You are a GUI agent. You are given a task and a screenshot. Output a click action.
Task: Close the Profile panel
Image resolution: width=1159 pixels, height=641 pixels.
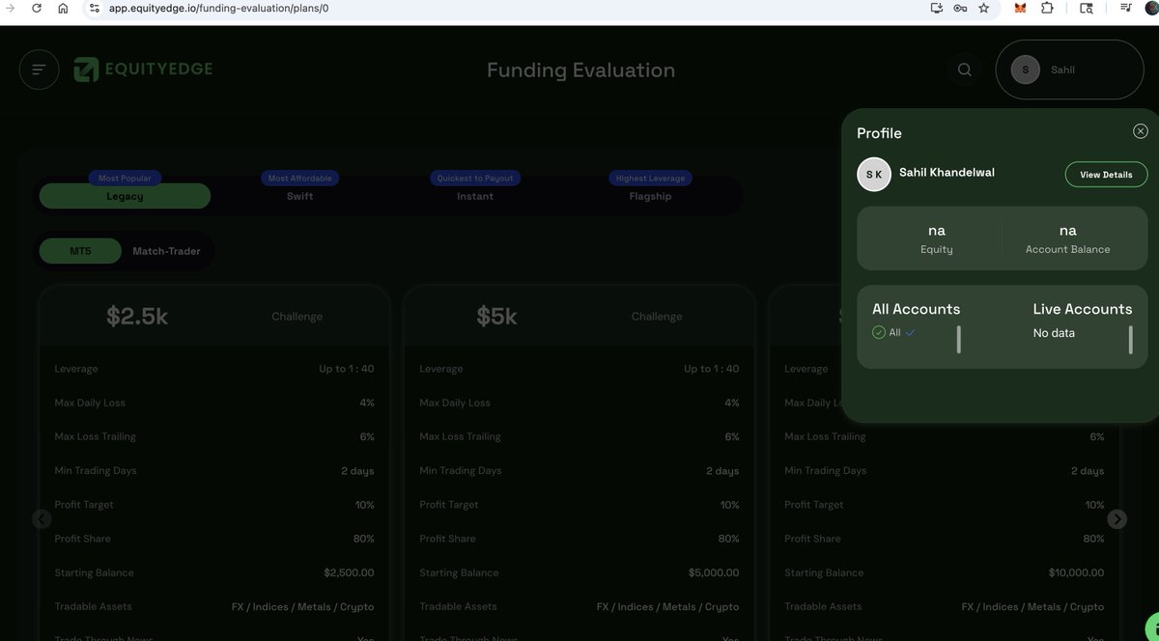pos(1140,131)
